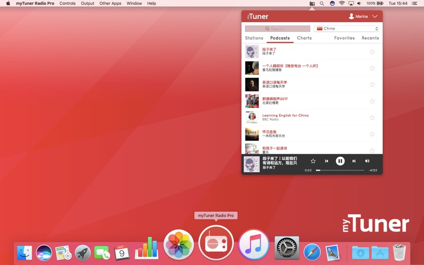
Task: Open the Output menu in menu bar
Action: (x=87, y=3)
